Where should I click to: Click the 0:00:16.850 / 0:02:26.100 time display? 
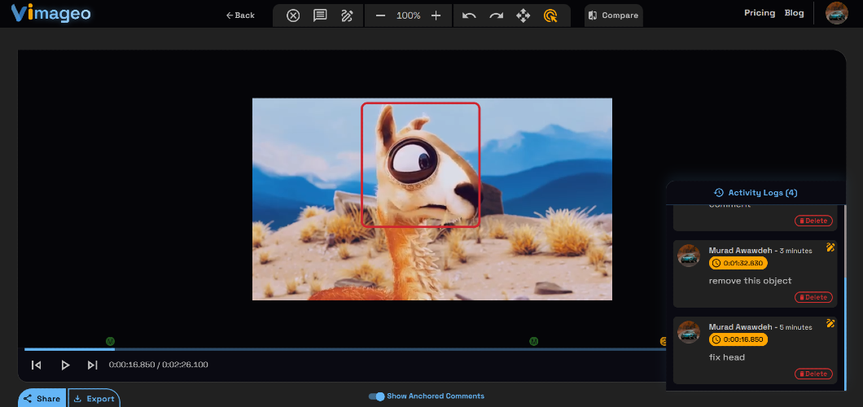pyautogui.click(x=159, y=365)
